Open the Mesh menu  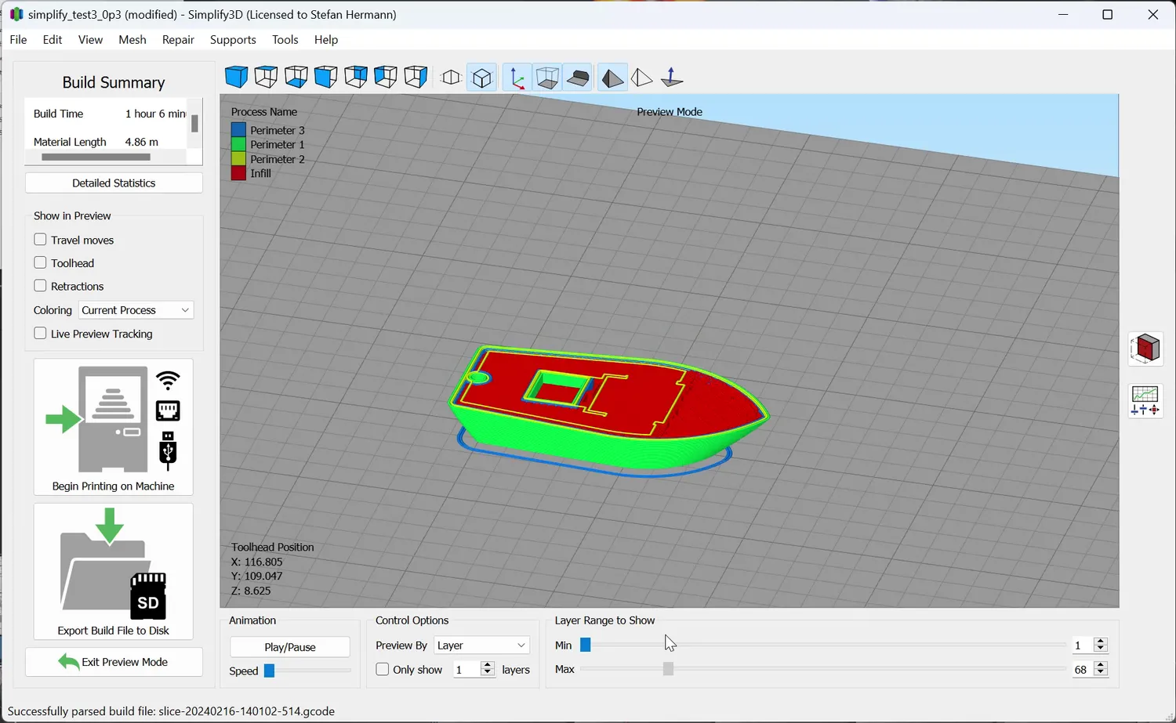click(132, 39)
